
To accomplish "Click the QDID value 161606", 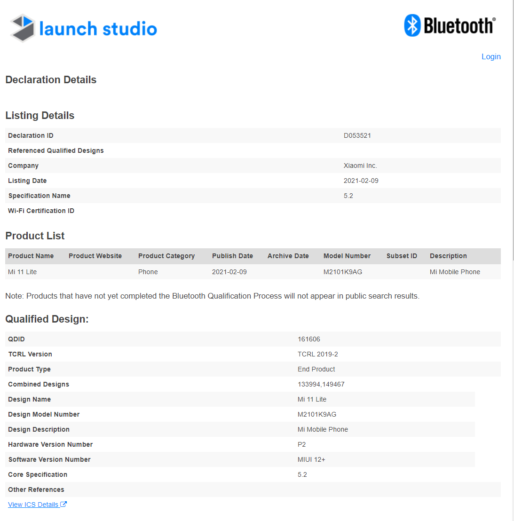I will (x=308, y=339).
